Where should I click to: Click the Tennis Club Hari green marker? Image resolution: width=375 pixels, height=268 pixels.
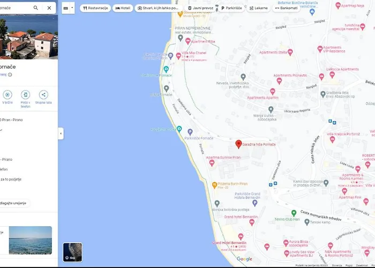[294, 213]
